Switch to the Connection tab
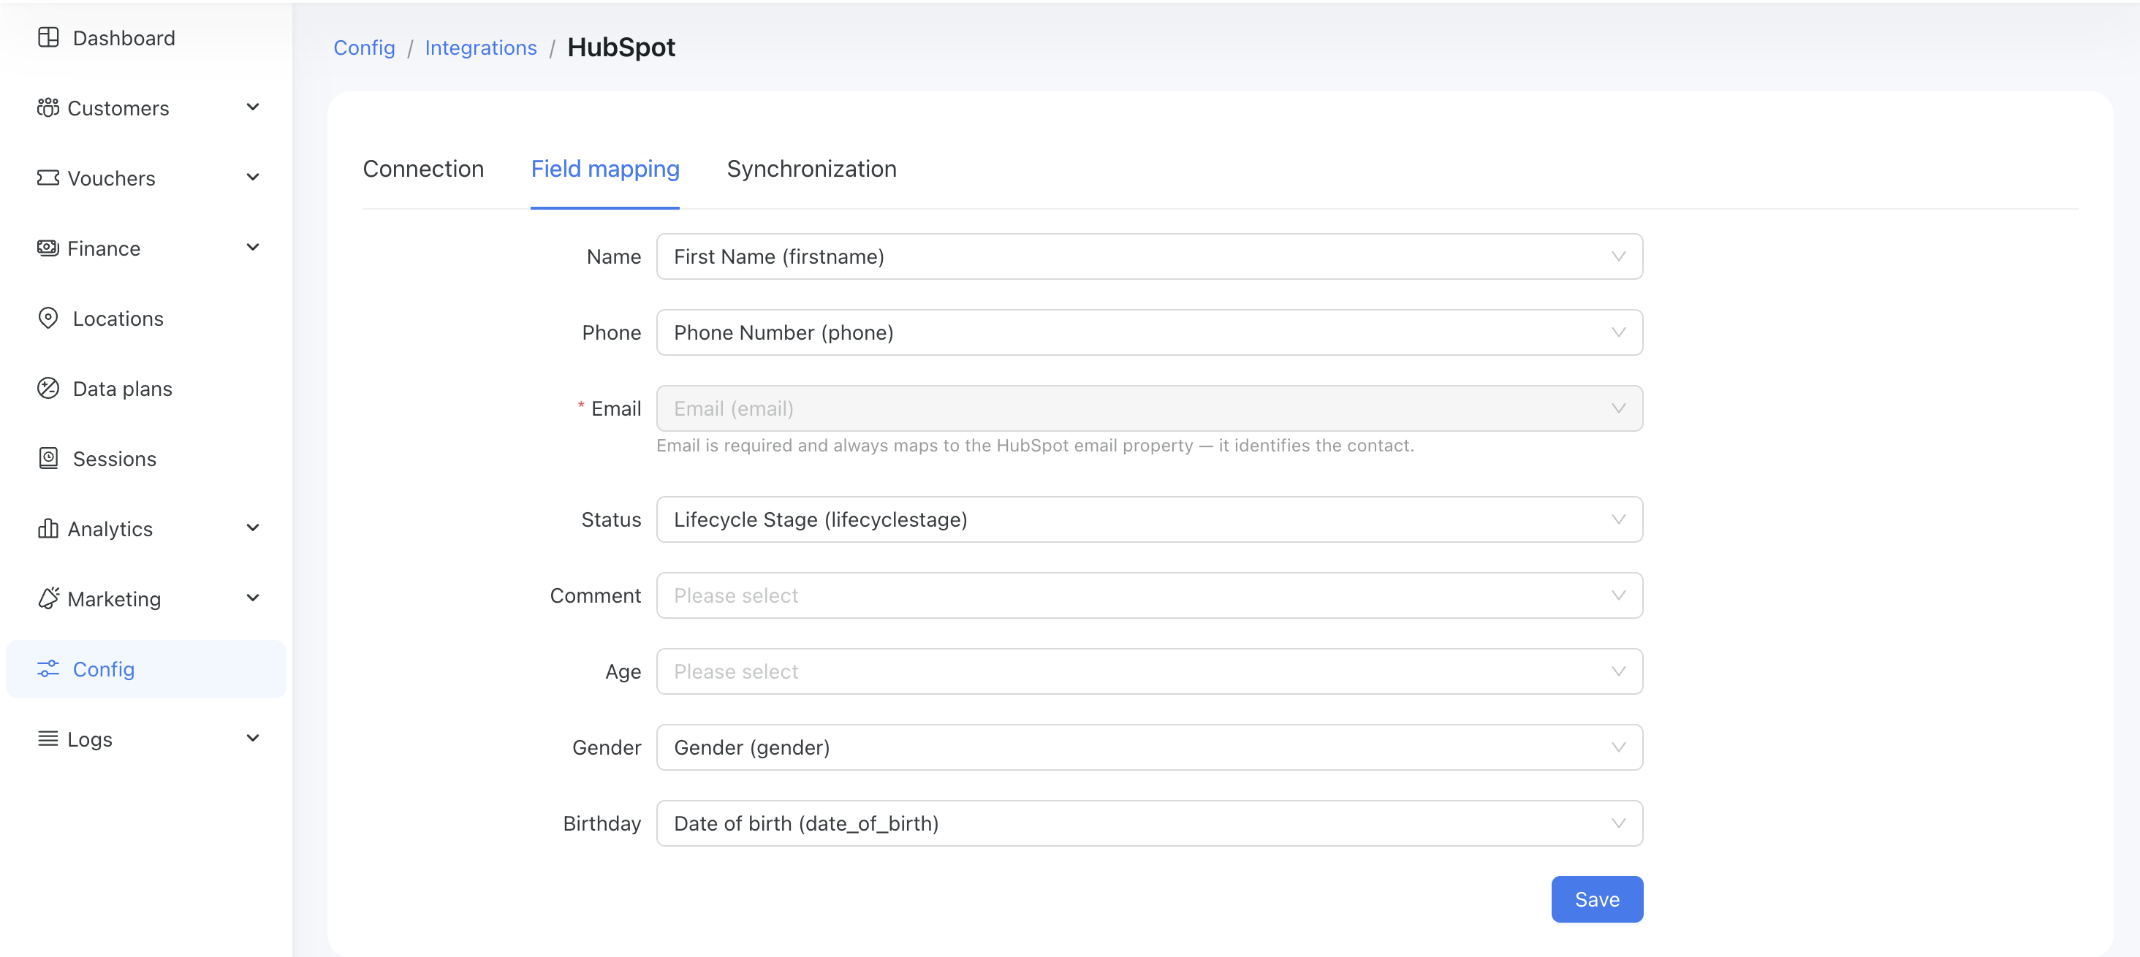This screenshot has width=2140, height=957. coord(423,169)
